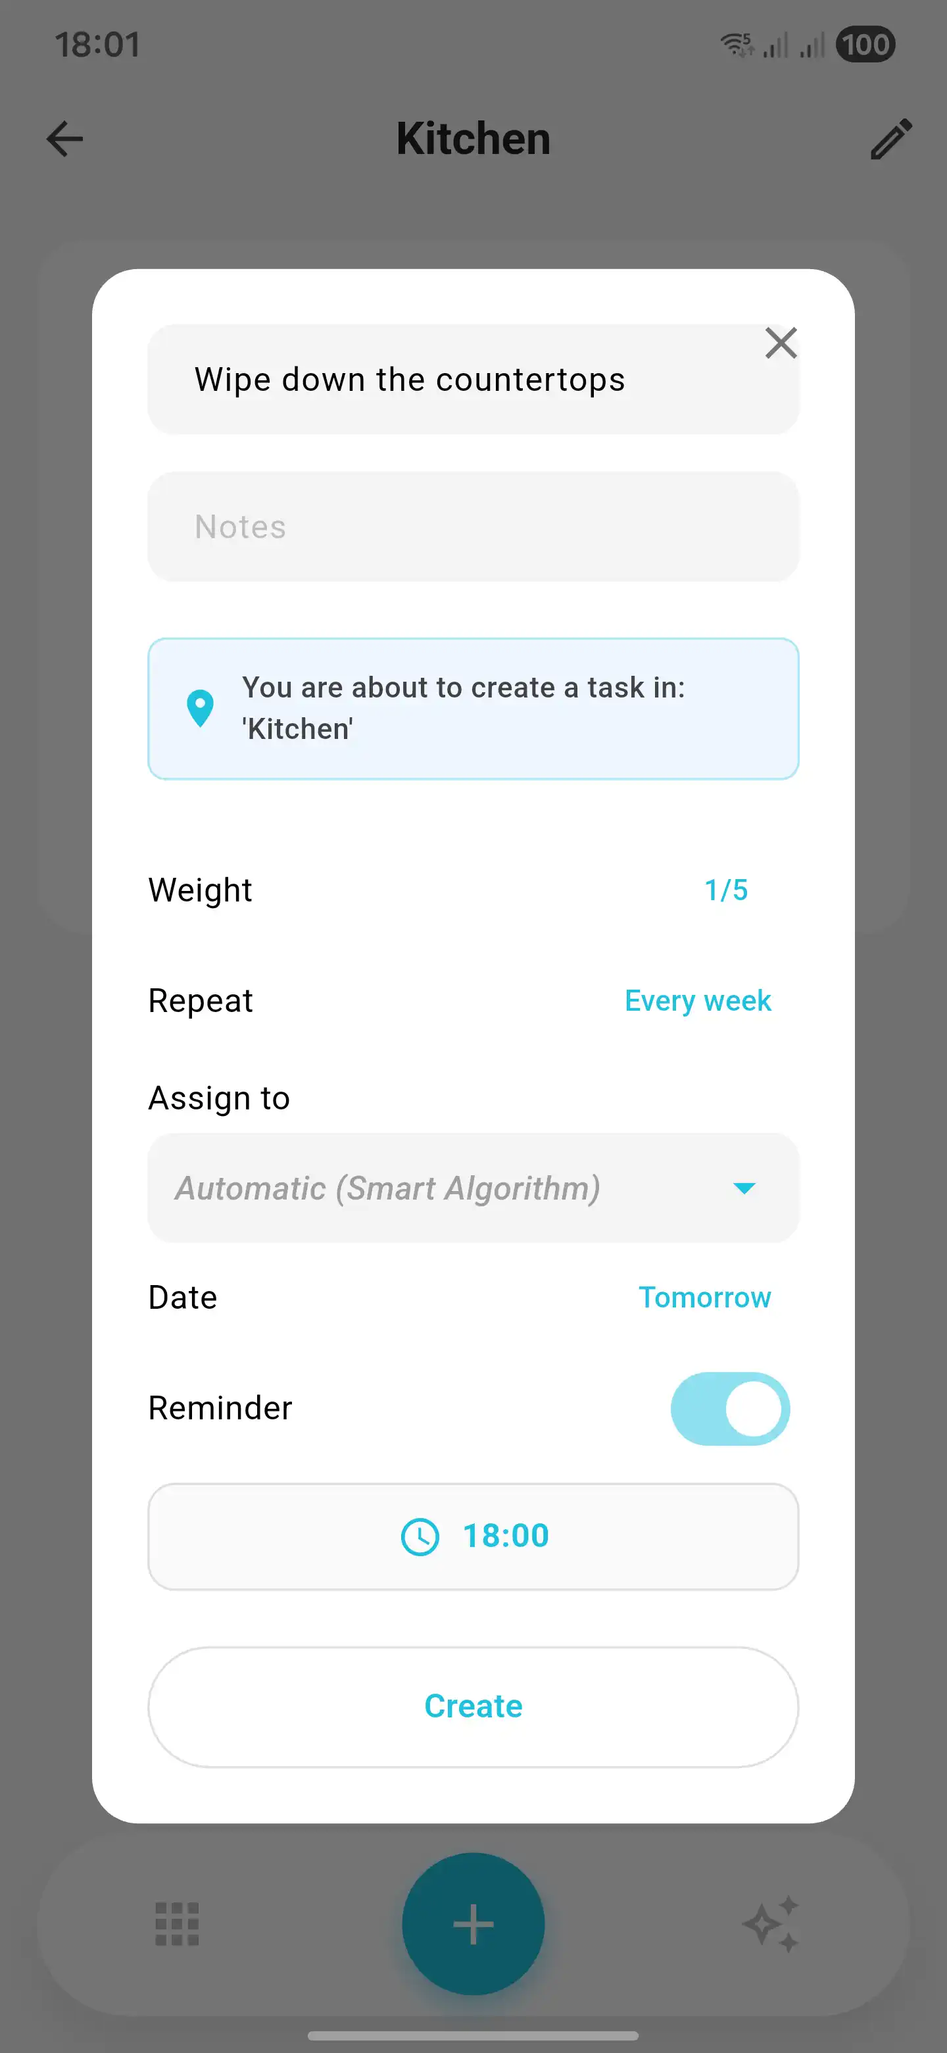947x2053 pixels.
Task: Tap the teal plus button to add a task
Action: pyautogui.click(x=473, y=1924)
